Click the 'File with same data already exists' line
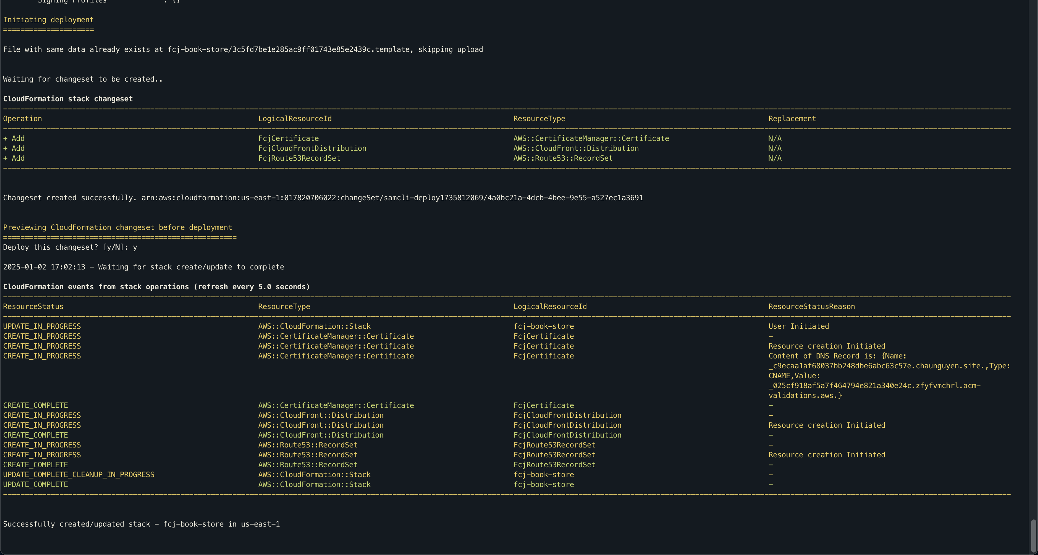The height and width of the screenshot is (555, 1038). 243,49
